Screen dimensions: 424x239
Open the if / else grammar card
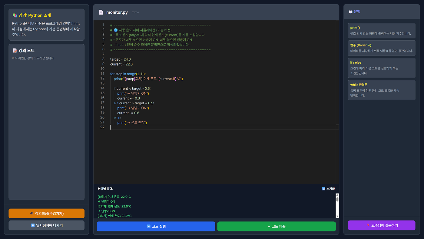click(381, 68)
